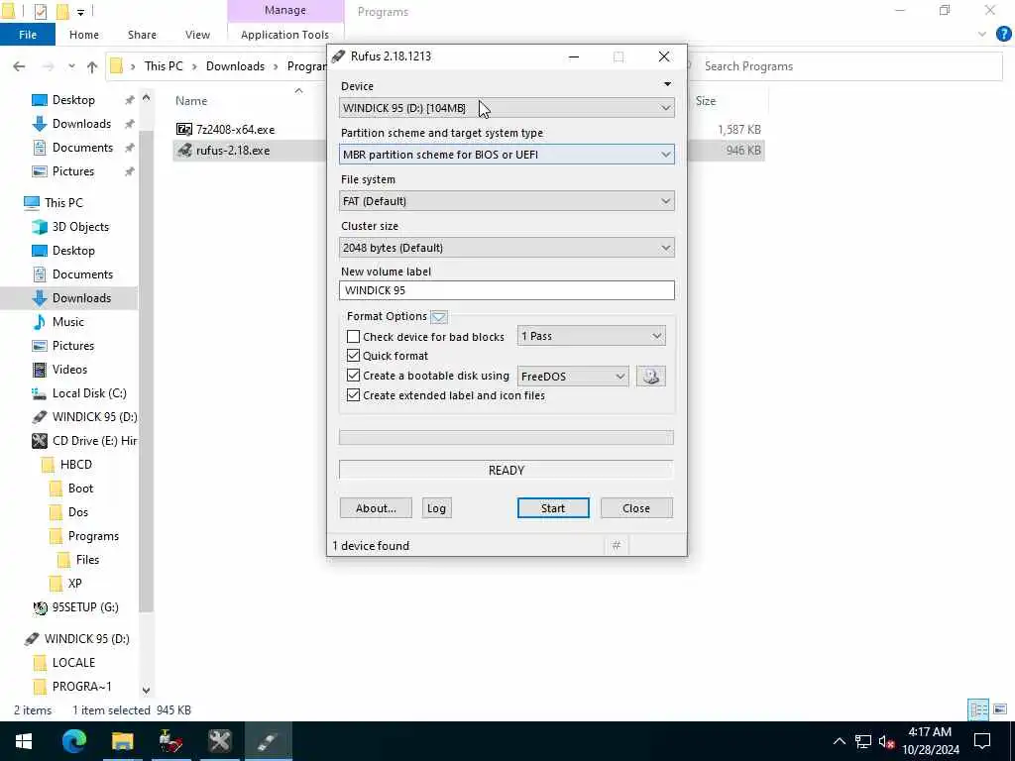Screen dimensions: 1015x761
Task: Open the File system FAT dropdown
Action: pos(507,201)
